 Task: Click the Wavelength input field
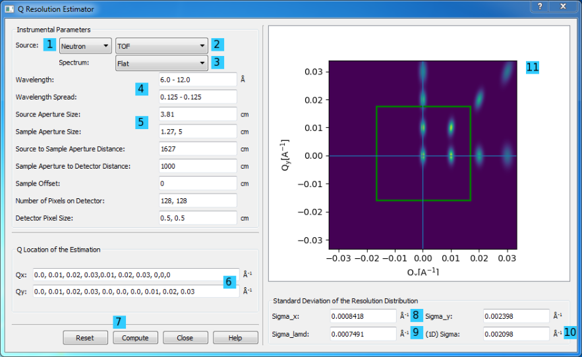[198, 80]
